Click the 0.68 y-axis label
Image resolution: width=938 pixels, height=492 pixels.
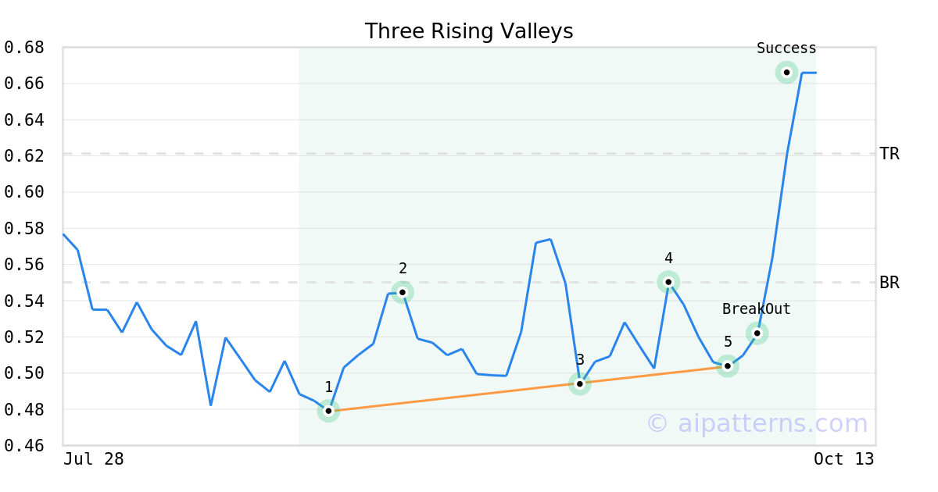pos(24,48)
